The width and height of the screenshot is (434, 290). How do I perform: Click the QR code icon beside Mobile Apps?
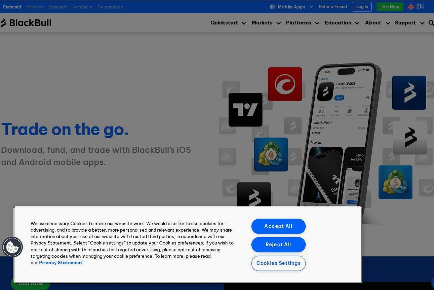pos(272,7)
